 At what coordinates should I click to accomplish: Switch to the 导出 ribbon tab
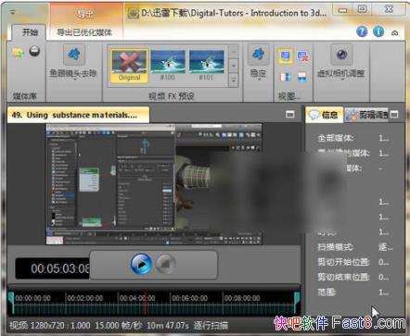click(84, 14)
